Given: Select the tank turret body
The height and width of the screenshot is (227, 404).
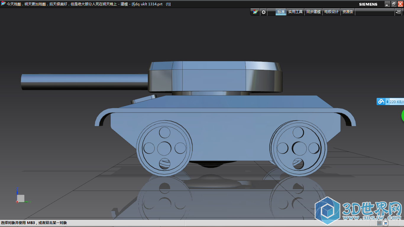Looking at the screenshot, I should (x=215, y=77).
